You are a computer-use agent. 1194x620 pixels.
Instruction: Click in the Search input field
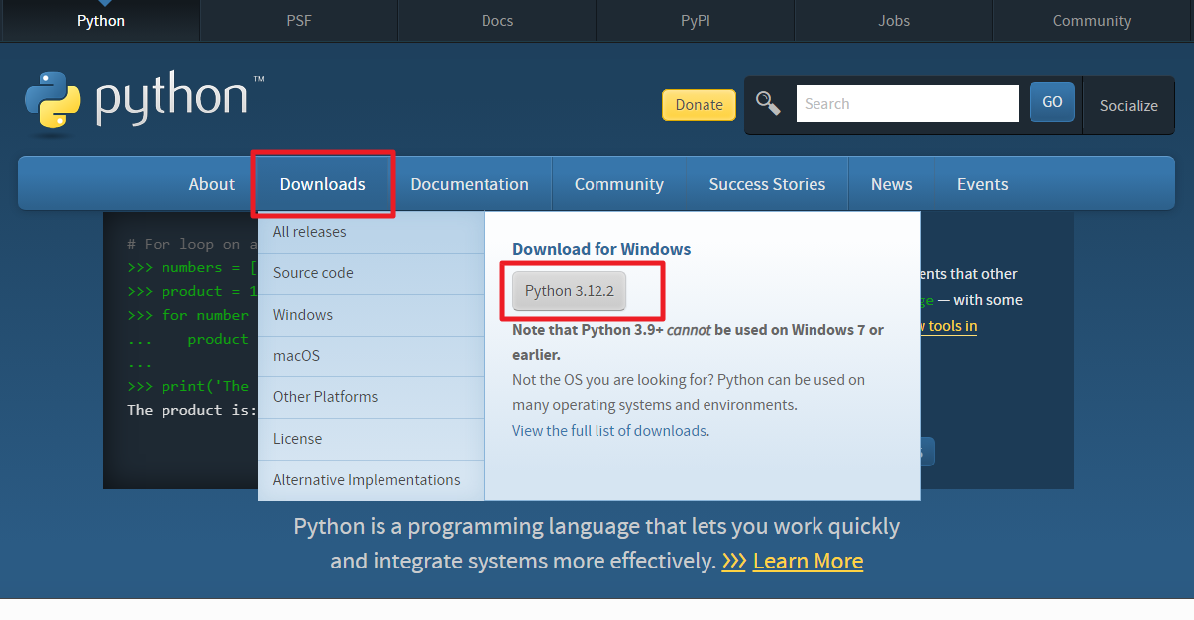coord(907,103)
